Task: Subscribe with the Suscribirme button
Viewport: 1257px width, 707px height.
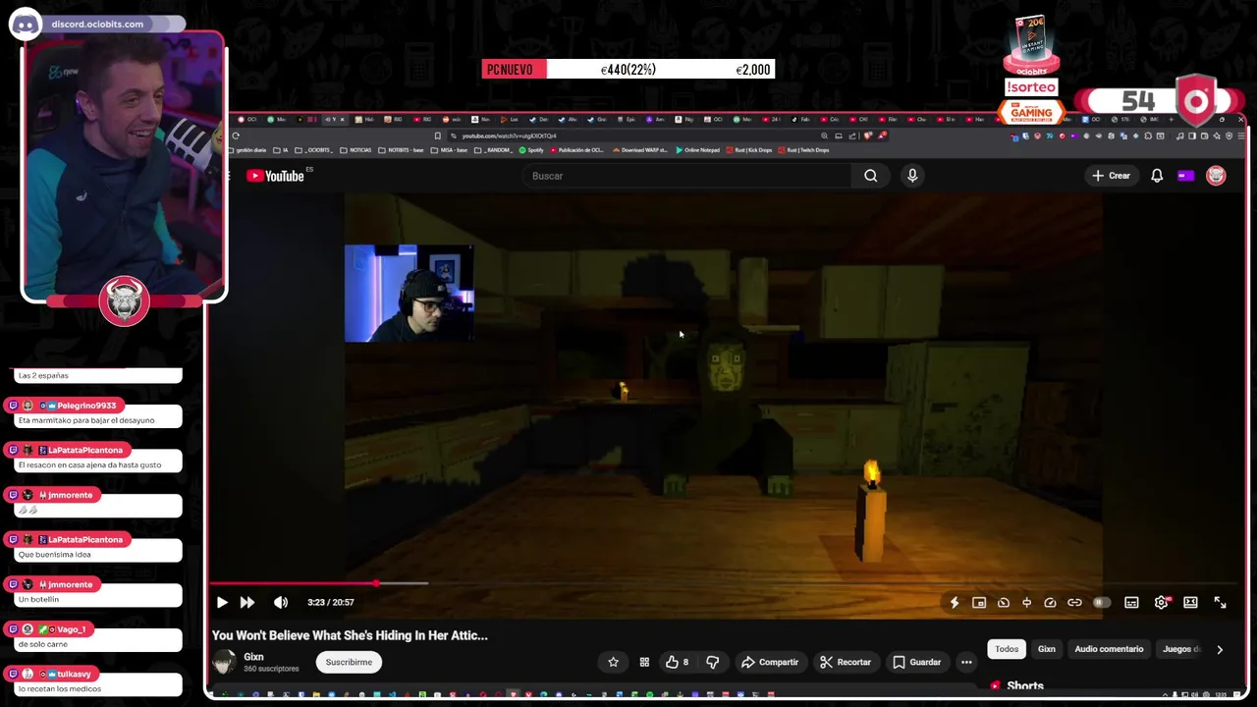Action: tap(349, 662)
